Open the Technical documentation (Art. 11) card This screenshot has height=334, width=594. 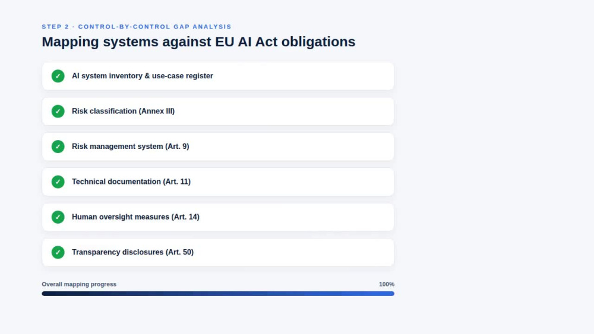218,182
